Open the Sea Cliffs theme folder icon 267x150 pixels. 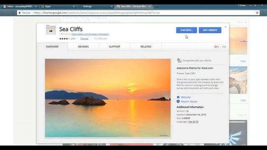51,30
